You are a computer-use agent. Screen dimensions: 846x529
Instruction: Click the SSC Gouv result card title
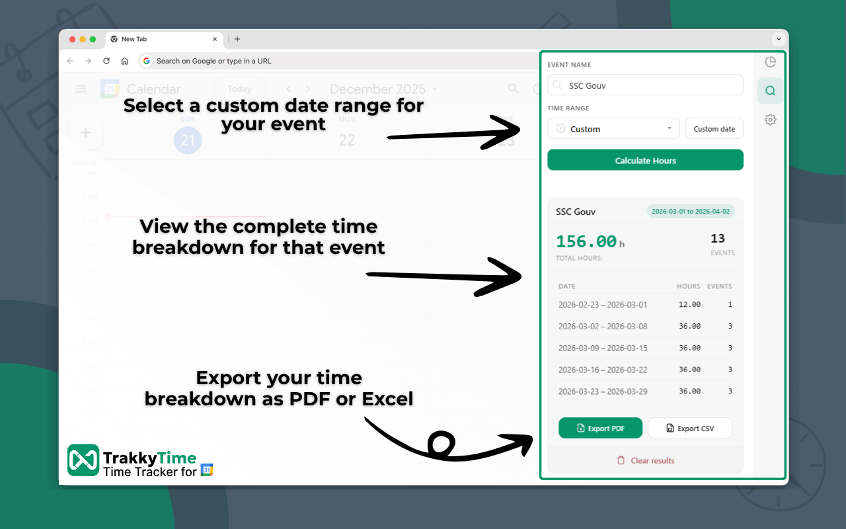(x=576, y=212)
